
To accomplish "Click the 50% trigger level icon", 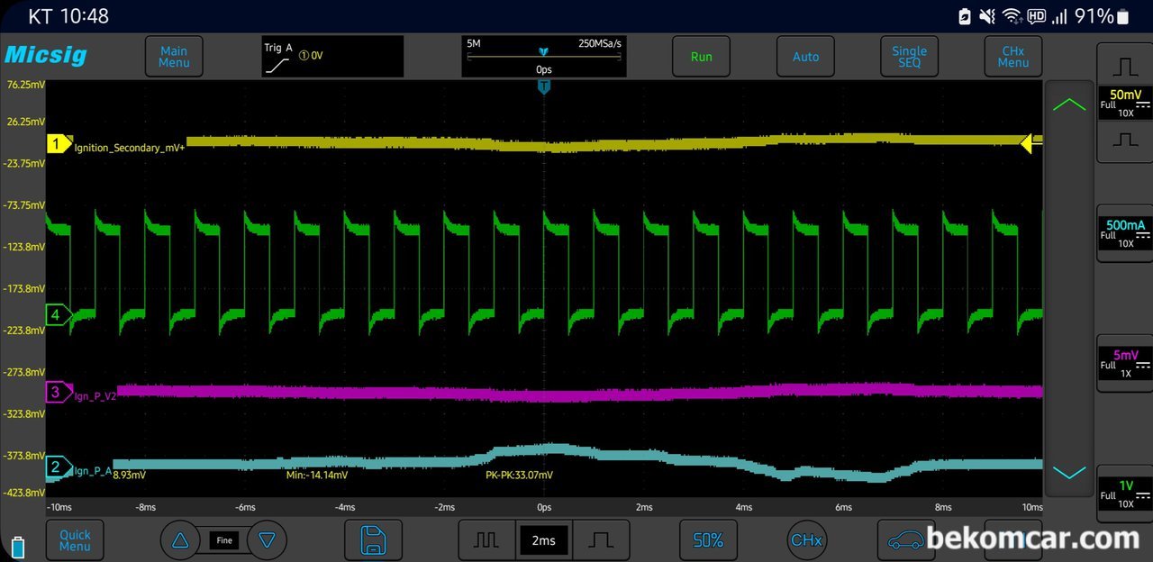I will pyautogui.click(x=708, y=540).
